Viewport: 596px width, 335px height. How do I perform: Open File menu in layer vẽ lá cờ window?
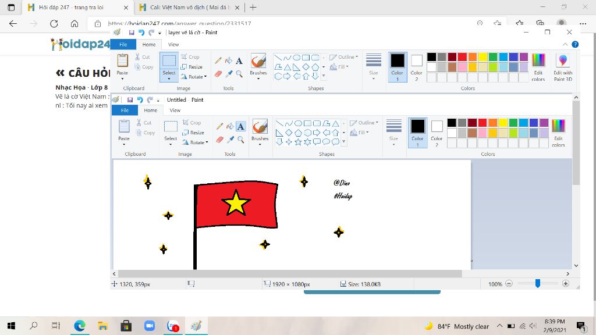(x=123, y=44)
